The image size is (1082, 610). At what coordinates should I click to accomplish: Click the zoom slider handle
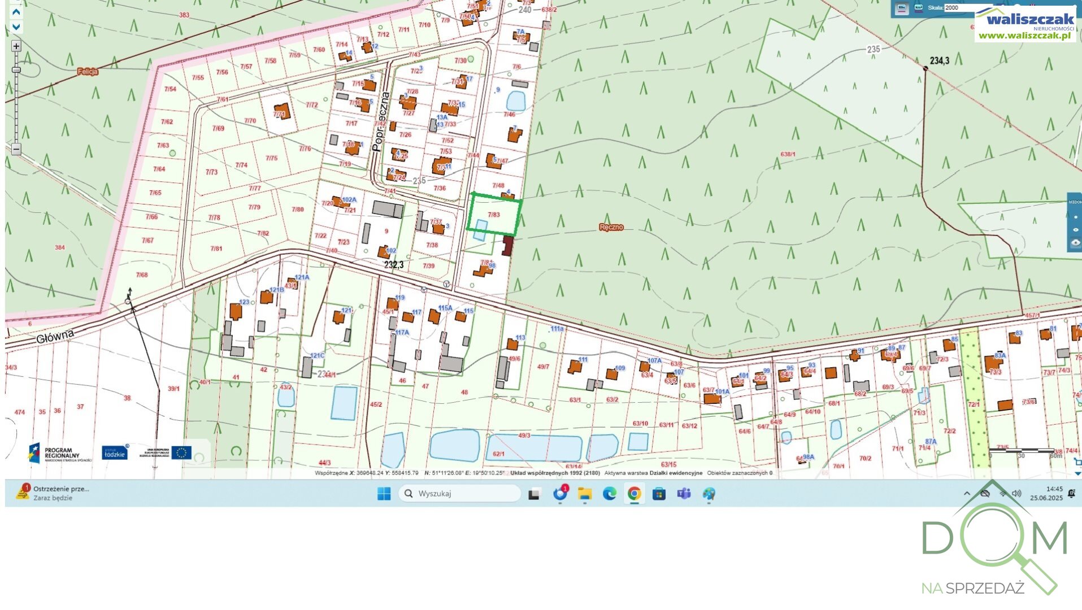pyautogui.click(x=16, y=70)
